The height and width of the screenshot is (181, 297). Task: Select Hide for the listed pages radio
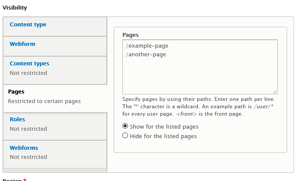[x=125, y=136]
